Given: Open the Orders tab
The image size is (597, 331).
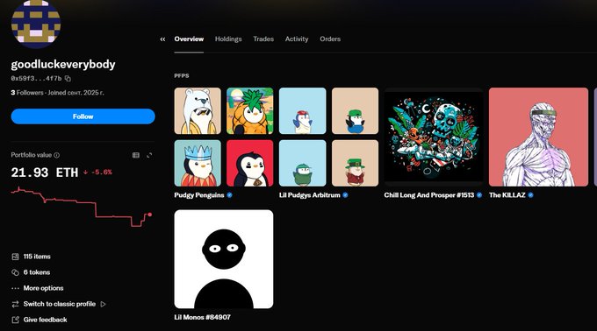Looking at the screenshot, I should [x=330, y=39].
